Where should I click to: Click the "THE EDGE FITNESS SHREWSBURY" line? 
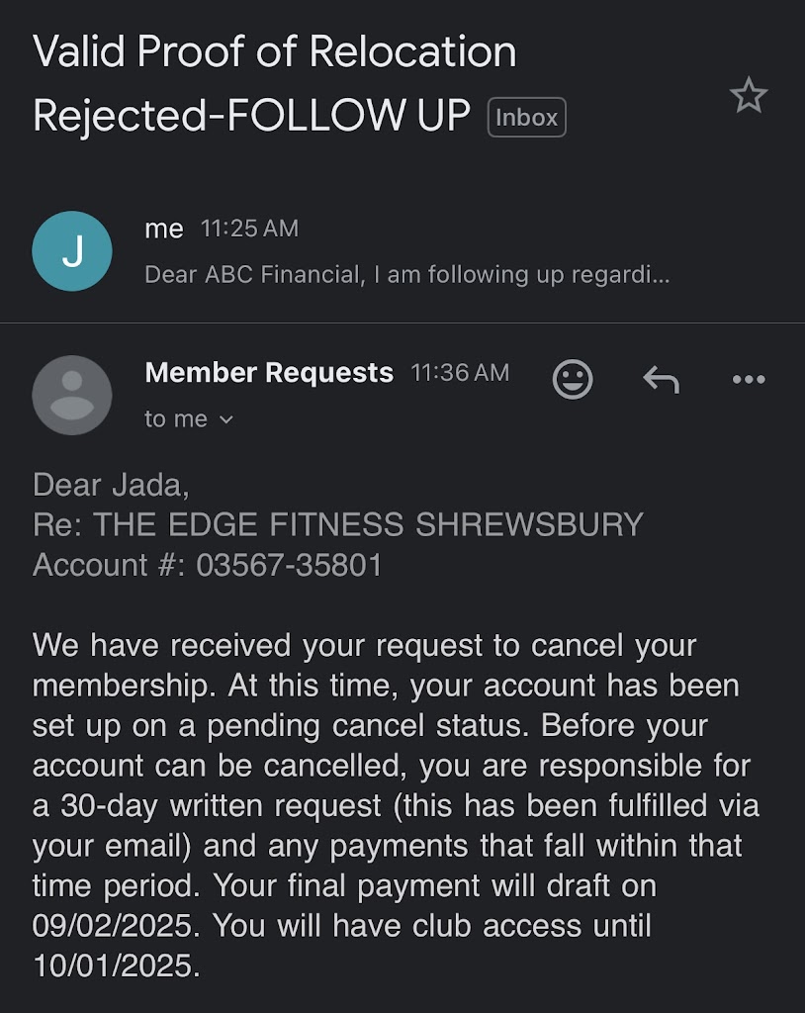pyautogui.click(x=368, y=524)
